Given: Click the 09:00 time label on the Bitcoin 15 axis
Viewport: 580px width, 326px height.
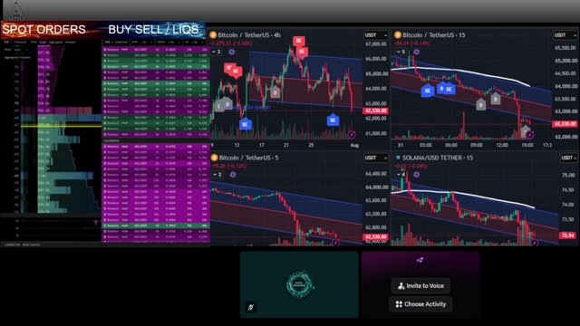Looking at the screenshot, I should [477, 145].
